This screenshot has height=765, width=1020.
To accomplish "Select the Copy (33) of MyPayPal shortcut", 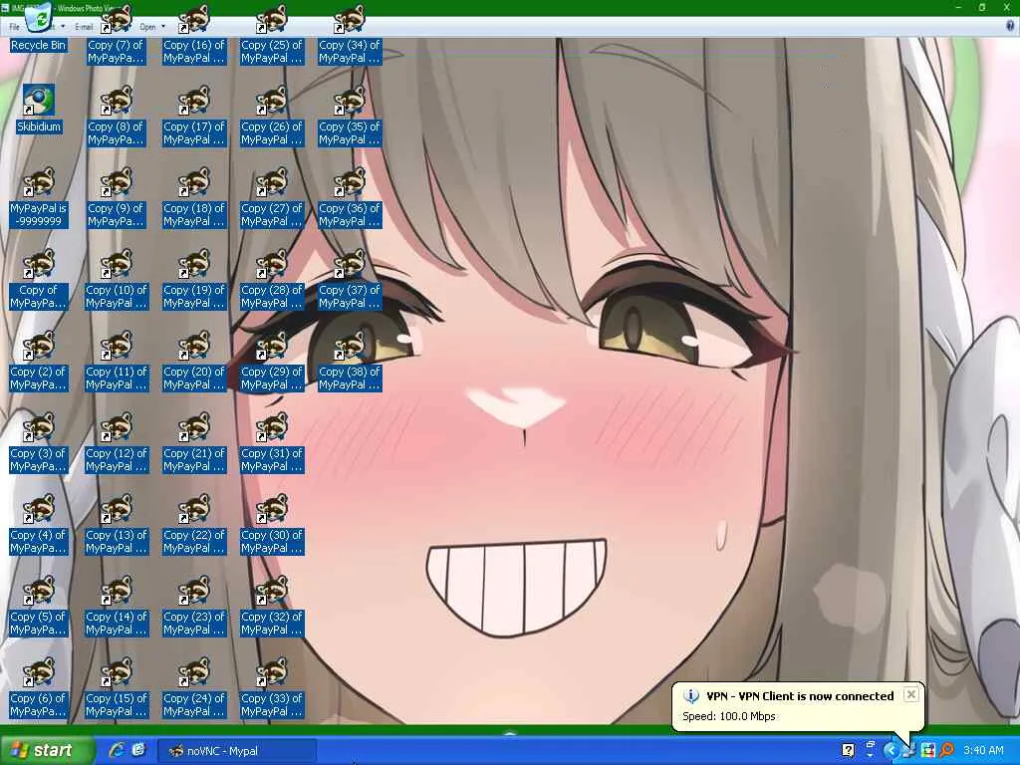I will click(x=272, y=688).
